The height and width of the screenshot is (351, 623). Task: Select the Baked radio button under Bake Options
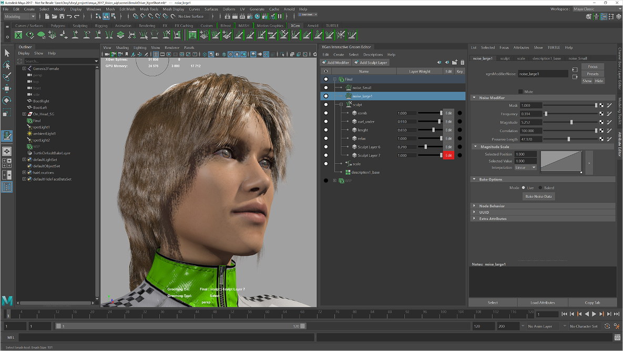click(x=540, y=187)
